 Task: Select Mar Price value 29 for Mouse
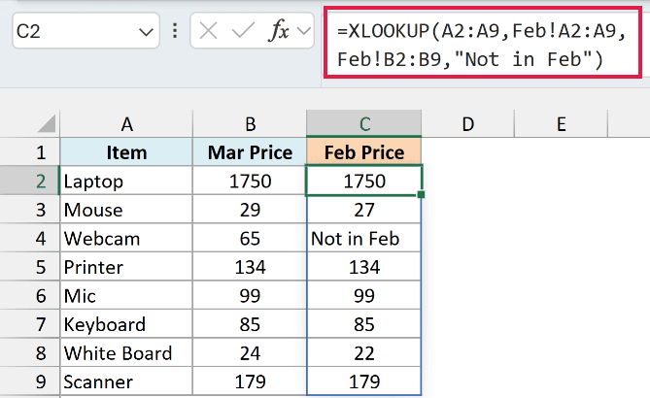tap(250, 210)
